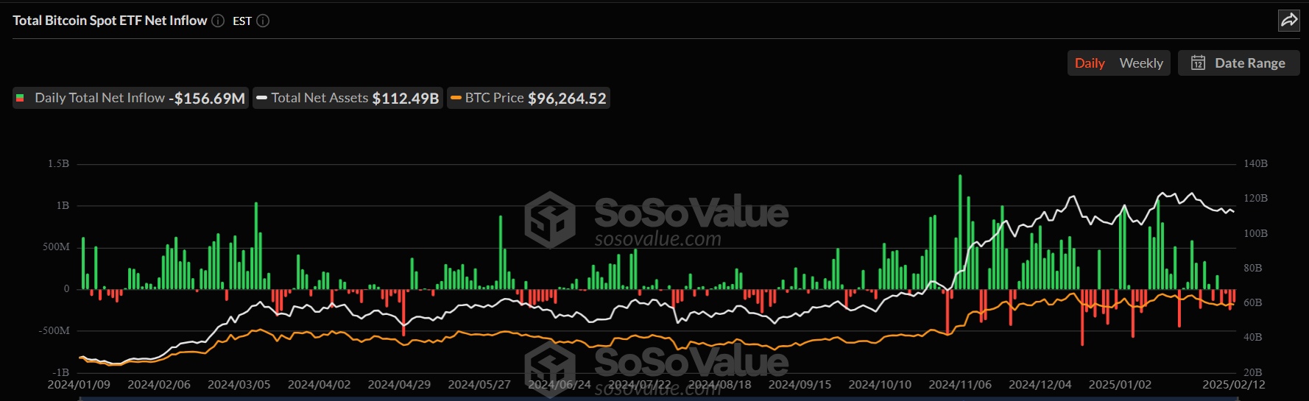Click the 40B right axis label
The image size is (1309, 401).
tap(1253, 337)
